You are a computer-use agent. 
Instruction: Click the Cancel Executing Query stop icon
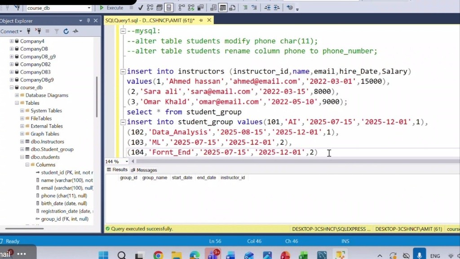pyautogui.click(x=131, y=8)
